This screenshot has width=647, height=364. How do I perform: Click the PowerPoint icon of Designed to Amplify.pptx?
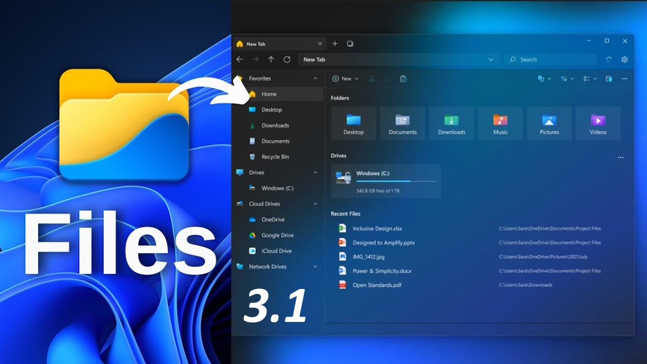pos(342,243)
